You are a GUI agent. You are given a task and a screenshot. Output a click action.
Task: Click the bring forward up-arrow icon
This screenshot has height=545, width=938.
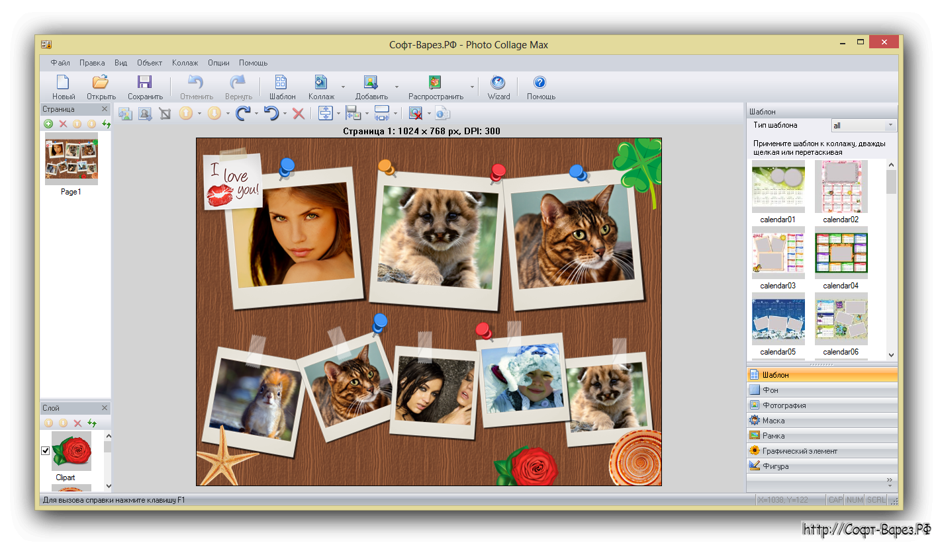[186, 114]
